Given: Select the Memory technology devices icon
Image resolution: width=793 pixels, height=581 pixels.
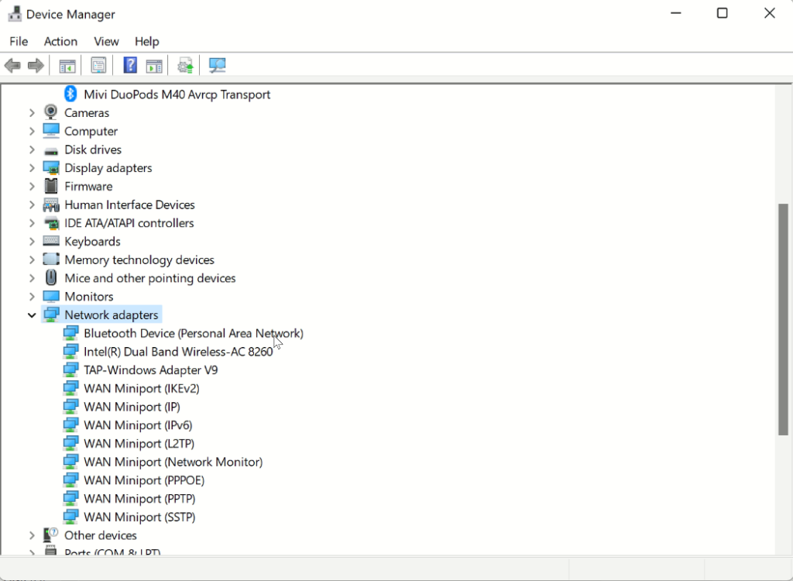Looking at the screenshot, I should pyautogui.click(x=51, y=259).
